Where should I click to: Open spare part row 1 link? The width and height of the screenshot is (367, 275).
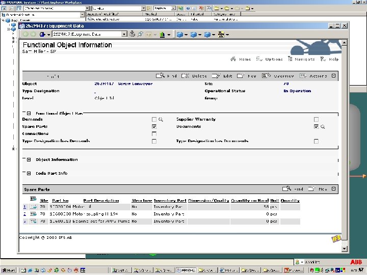[24, 207]
